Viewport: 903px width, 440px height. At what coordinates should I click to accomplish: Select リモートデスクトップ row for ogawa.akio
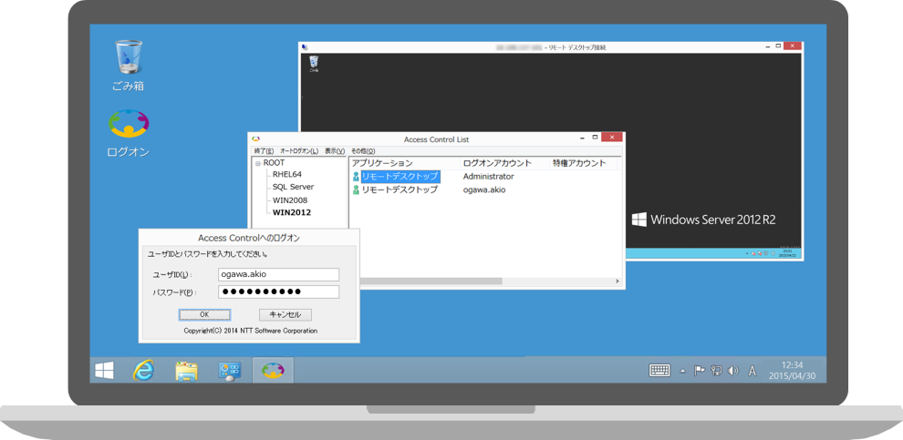pyautogui.click(x=400, y=189)
